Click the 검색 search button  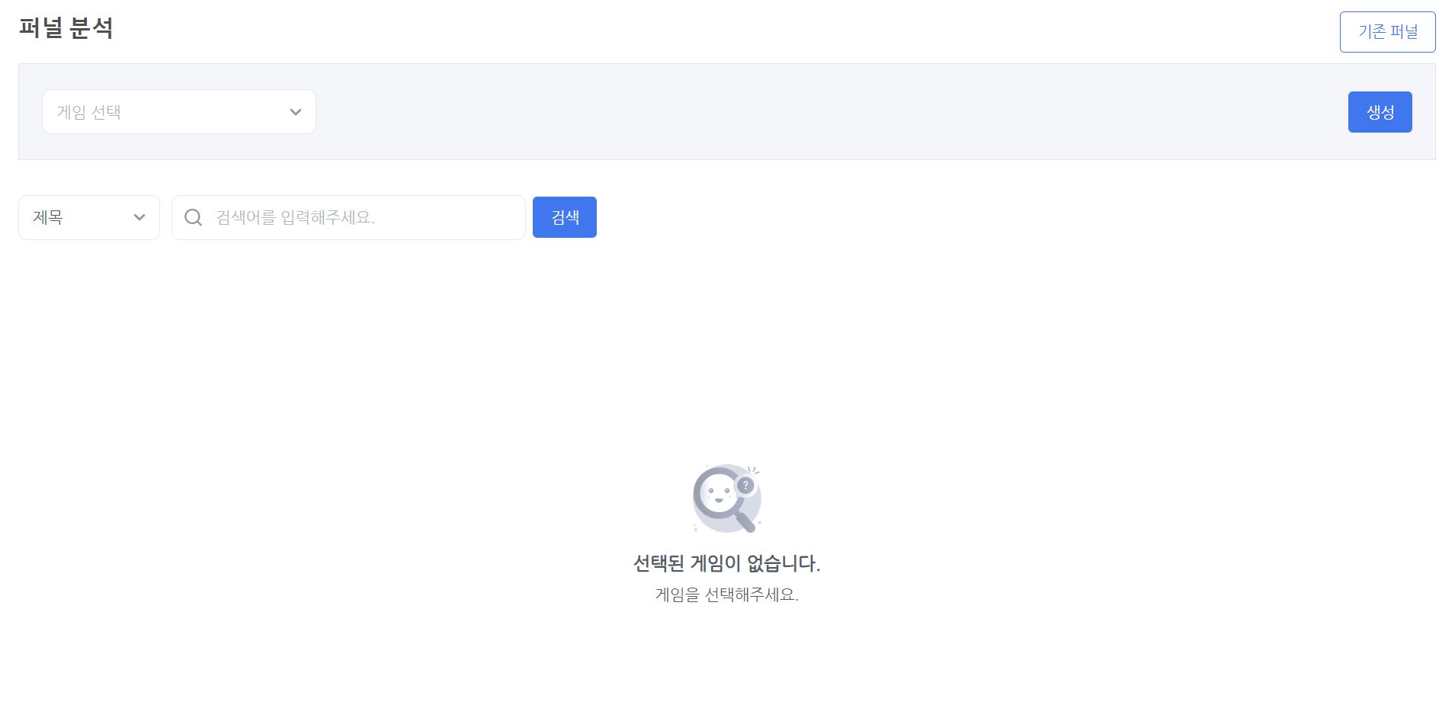564,218
